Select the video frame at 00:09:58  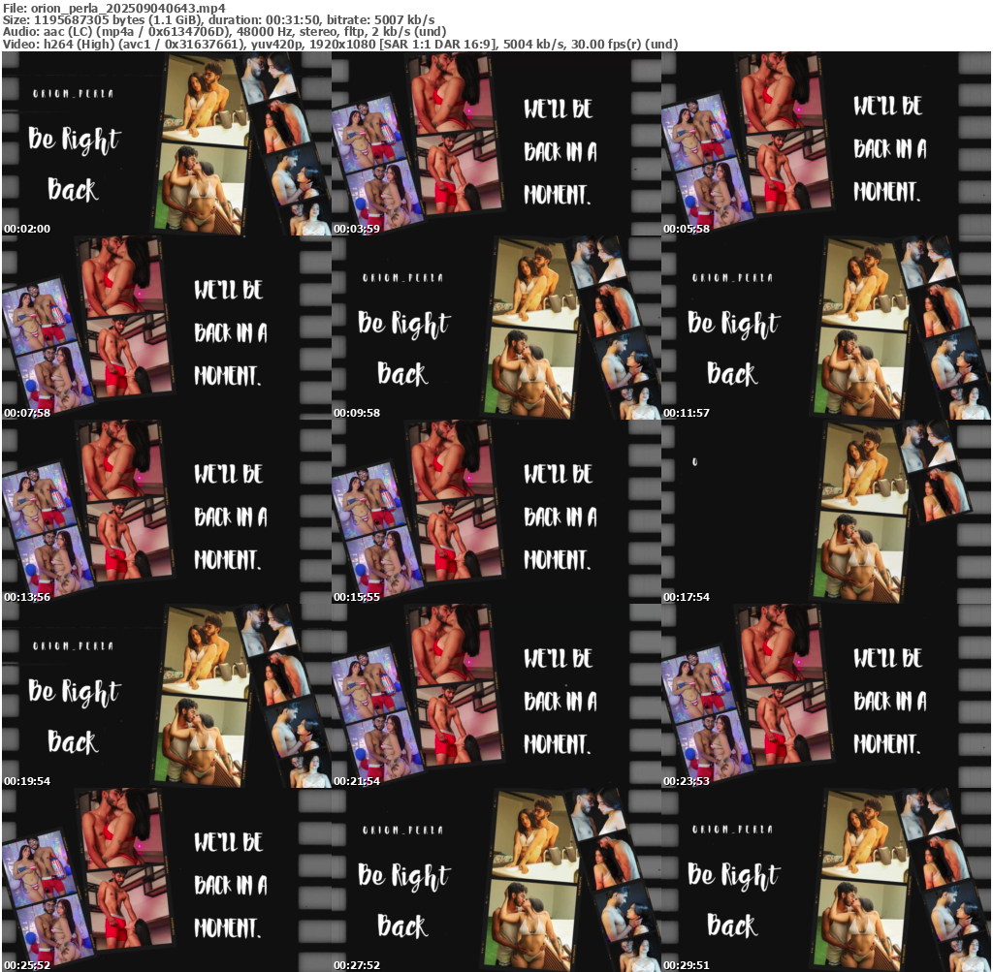point(496,328)
